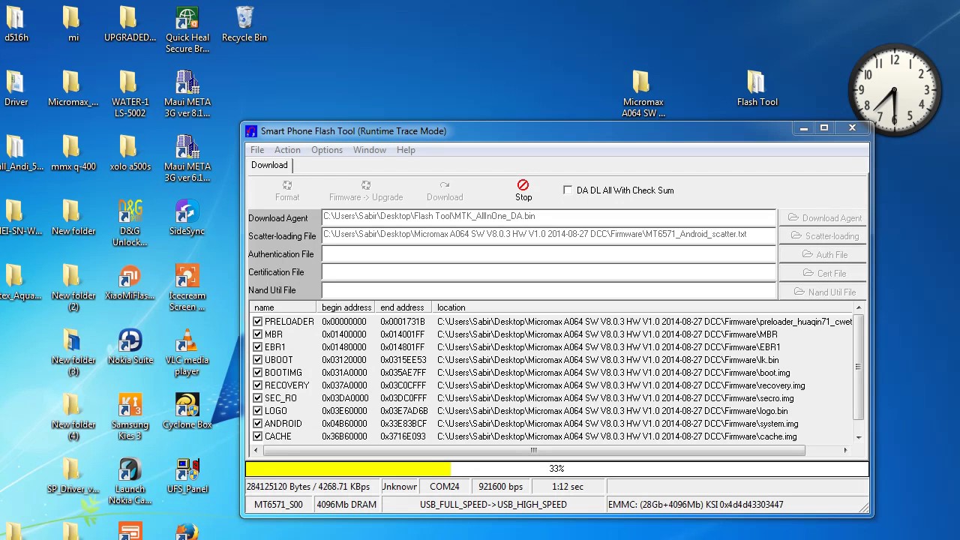The image size is (960, 540).
Task: Select the Micromax A064 SW desktop folder
Action: click(x=643, y=94)
